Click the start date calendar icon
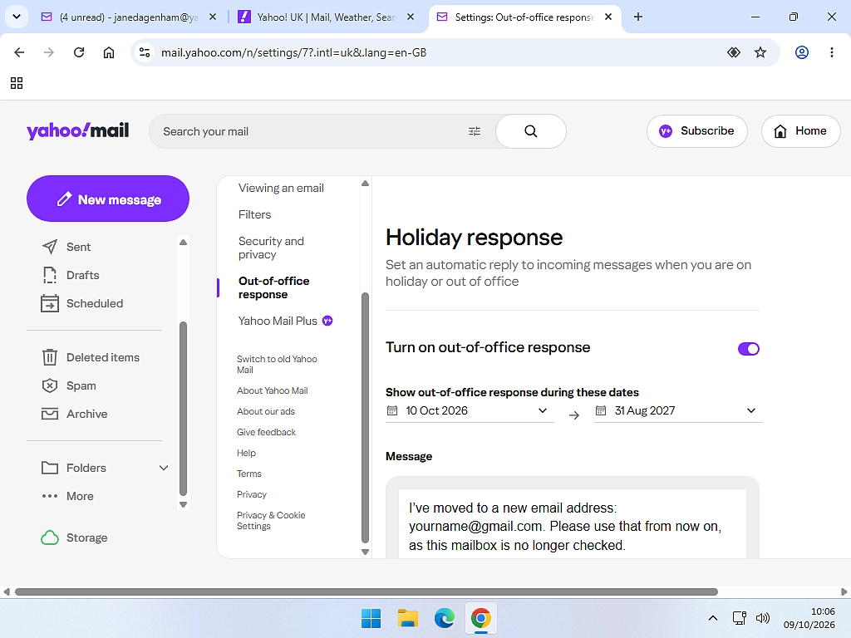Image resolution: width=851 pixels, height=638 pixels. pyautogui.click(x=392, y=410)
